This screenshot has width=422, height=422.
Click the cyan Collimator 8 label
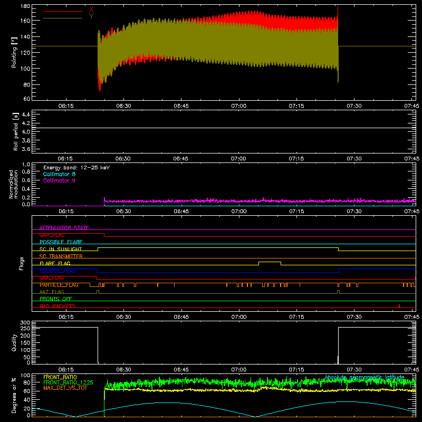click(x=59, y=174)
